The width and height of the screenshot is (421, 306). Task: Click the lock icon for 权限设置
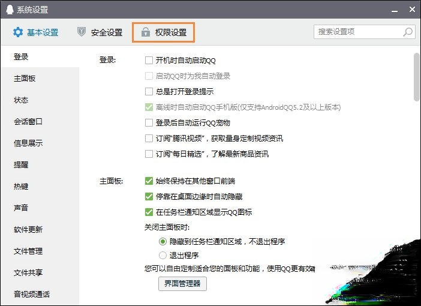tap(146, 32)
